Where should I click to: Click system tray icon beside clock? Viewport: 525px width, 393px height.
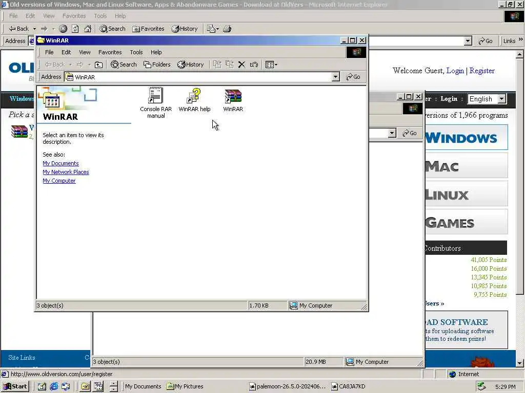coord(481,386)
